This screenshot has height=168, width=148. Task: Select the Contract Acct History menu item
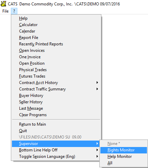click(56, 83)
